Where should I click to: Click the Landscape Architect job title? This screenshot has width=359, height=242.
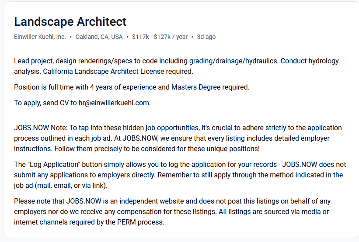[70, 21]
